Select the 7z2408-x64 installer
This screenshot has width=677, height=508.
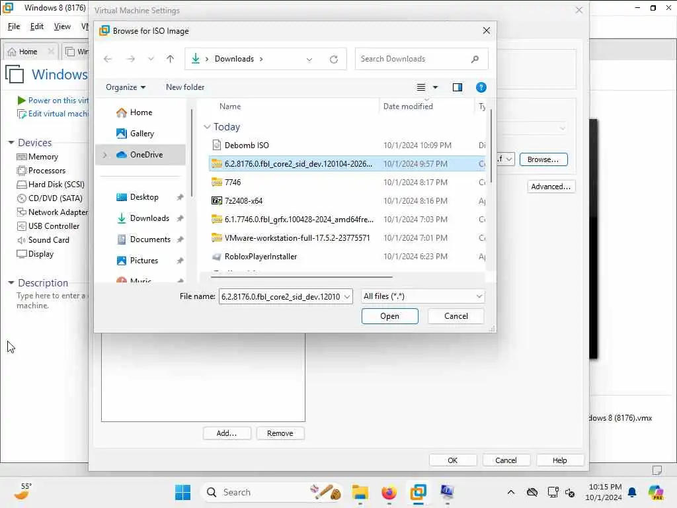[346, 201]
